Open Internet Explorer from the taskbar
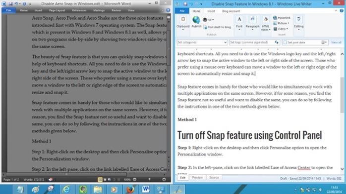Viewport: 346px width, 194px height. pyautogui.click(x=66, y=189)
